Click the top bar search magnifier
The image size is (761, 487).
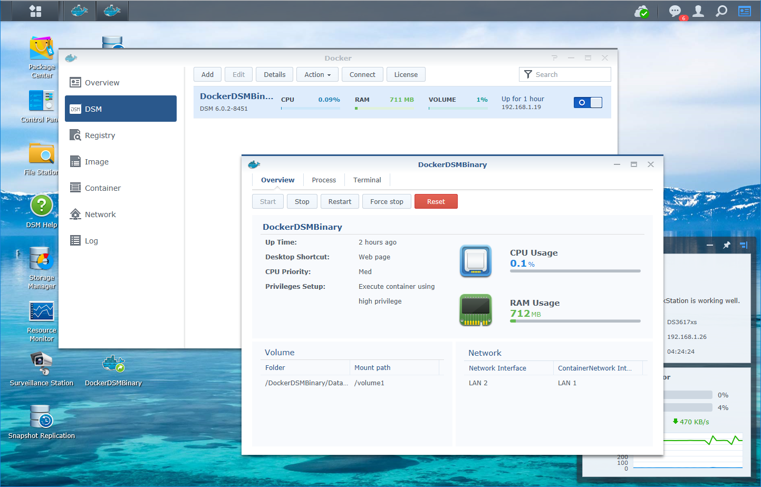pos(721,11)
